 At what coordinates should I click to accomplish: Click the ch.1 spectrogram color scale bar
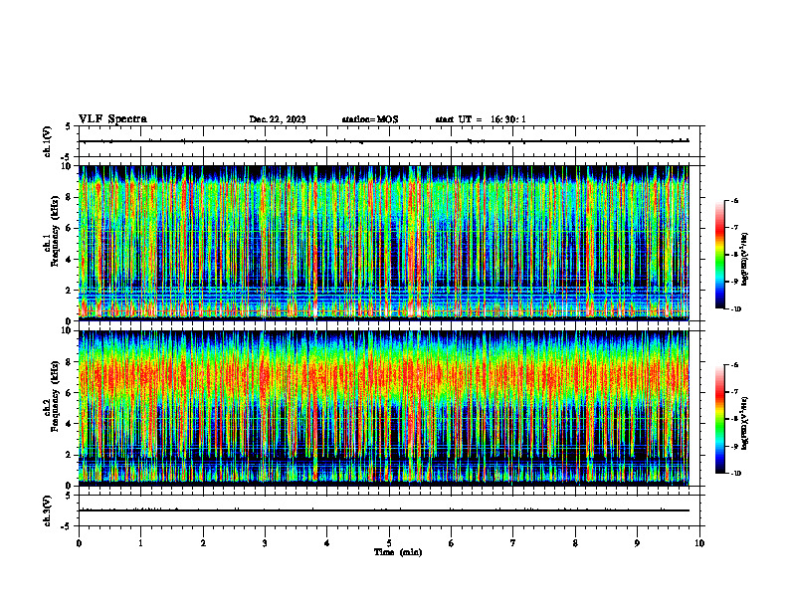pyautogui.click(x=719, y=255)
